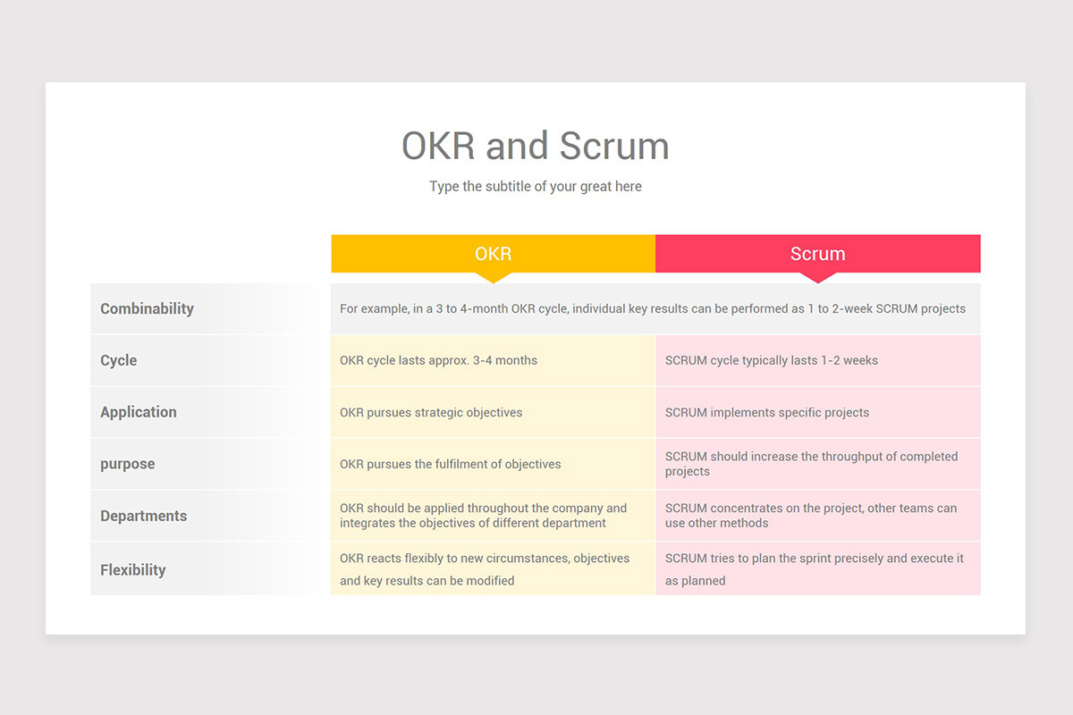The width and height of the screenshot is (1073, 715).
Task: Select the slide title OKR and Scrum
Action: tap(535, 145)
